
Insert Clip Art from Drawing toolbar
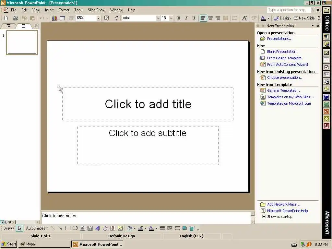(113, 228)
